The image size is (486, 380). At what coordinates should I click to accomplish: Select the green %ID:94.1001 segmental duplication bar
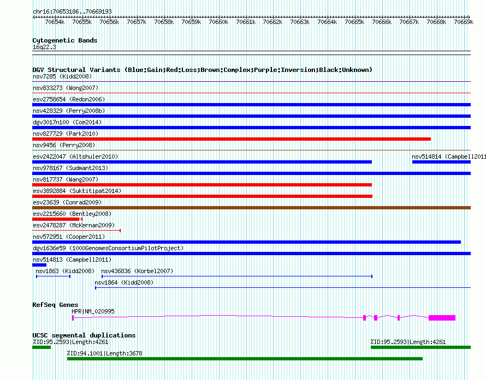[x=245, y=359]
